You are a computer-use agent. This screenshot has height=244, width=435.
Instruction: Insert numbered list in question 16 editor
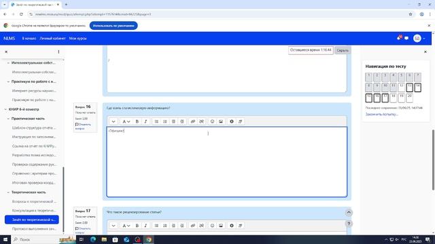(x=164, y=121)
